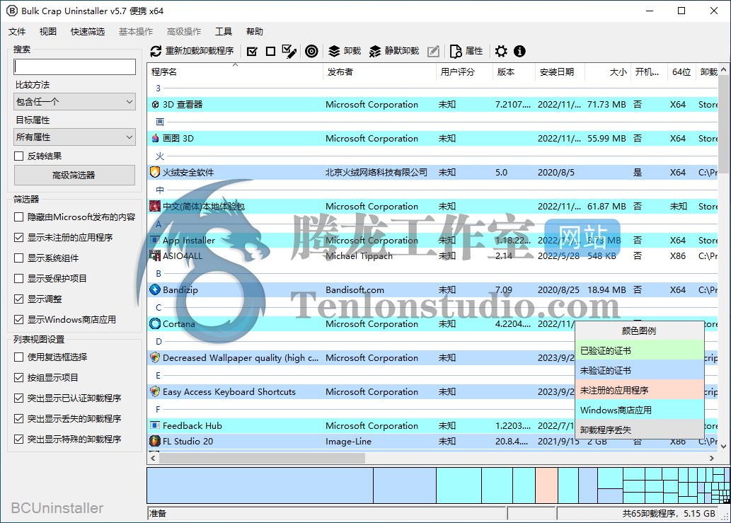
Task: Enable 显示受保护项目 checkbox
Action: coord(18,278)
